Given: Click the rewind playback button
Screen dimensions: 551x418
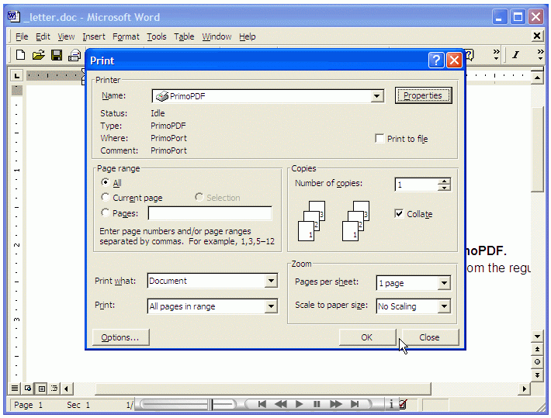Looking at the screenshot, I should [281, 404].
